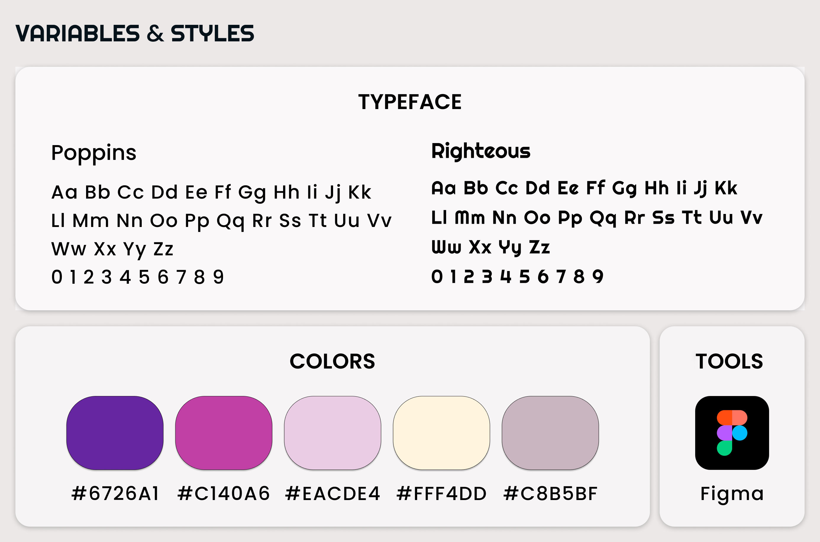The height and width of the screenshot is (542, 820).
Task: Click the TYPEFACE section heading
Action: click(x=410, y=102)
